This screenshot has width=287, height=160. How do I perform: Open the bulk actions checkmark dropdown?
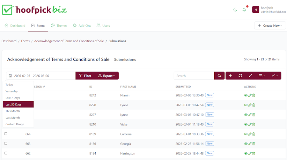click(x=275, y=76)
